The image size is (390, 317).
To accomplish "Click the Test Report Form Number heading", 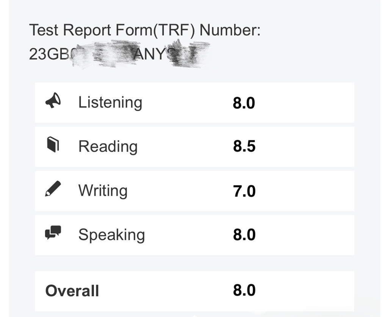I will click(144, 30).
